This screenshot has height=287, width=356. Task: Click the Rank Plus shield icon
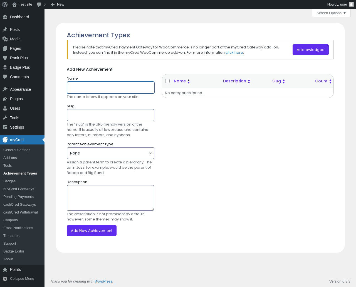coord(5,58)
